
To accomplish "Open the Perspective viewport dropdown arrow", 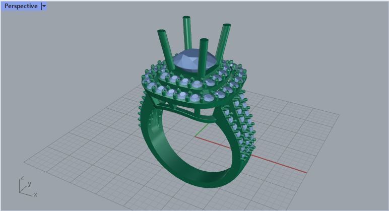I will click(44, 6).
